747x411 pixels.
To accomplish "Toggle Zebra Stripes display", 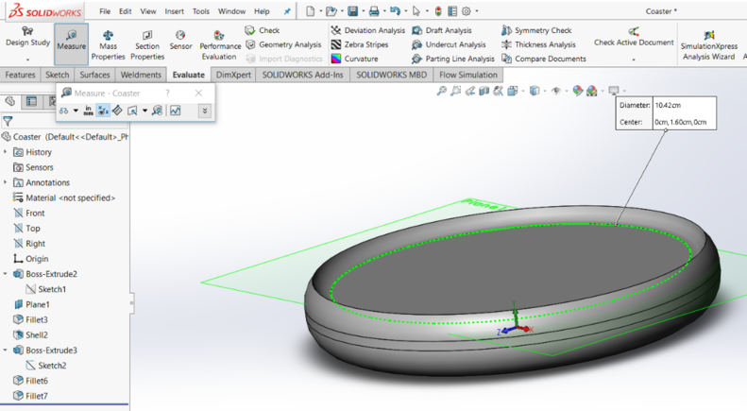I will [x=360, y=44].
